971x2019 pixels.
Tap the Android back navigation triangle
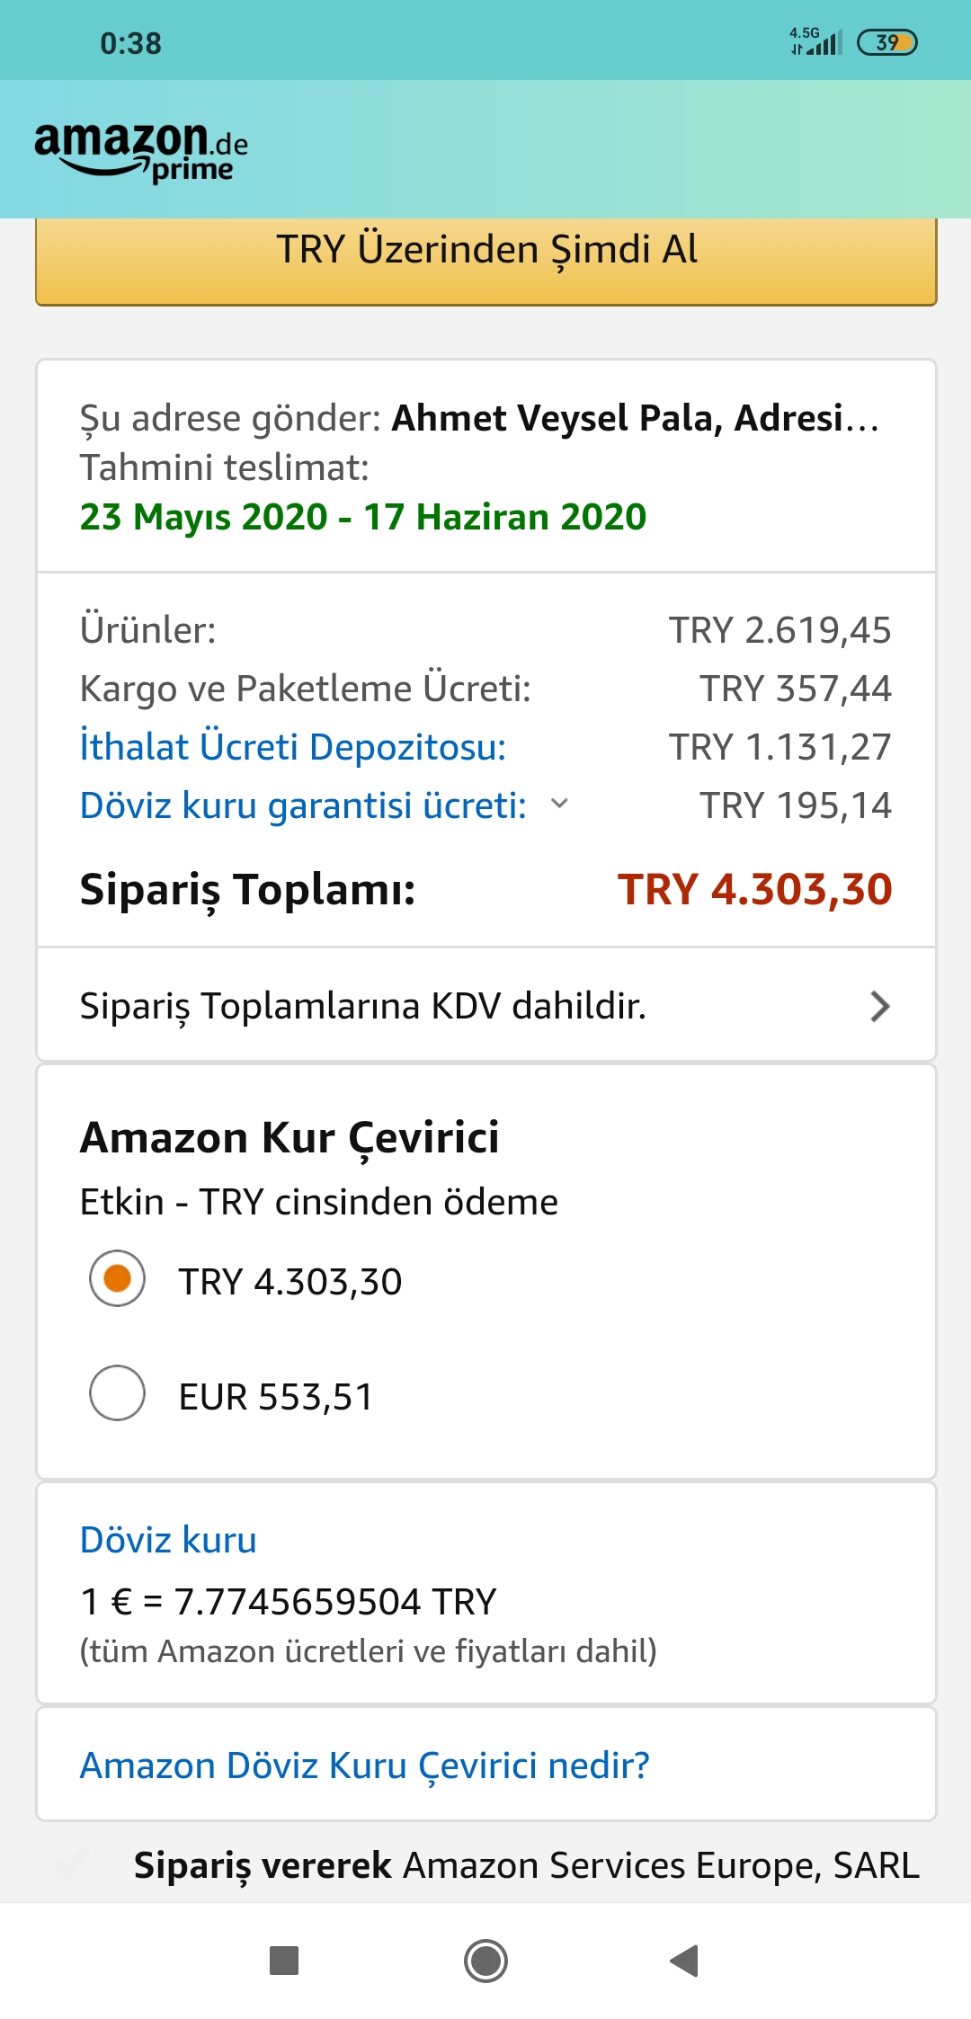pyautogui.click(x=685, y=1961)
